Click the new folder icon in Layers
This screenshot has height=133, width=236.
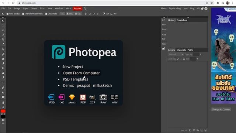[x=198, y=130]
